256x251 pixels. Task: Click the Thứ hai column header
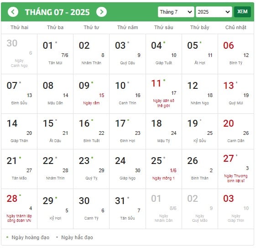pyautogui.click(x=19, y=27)
